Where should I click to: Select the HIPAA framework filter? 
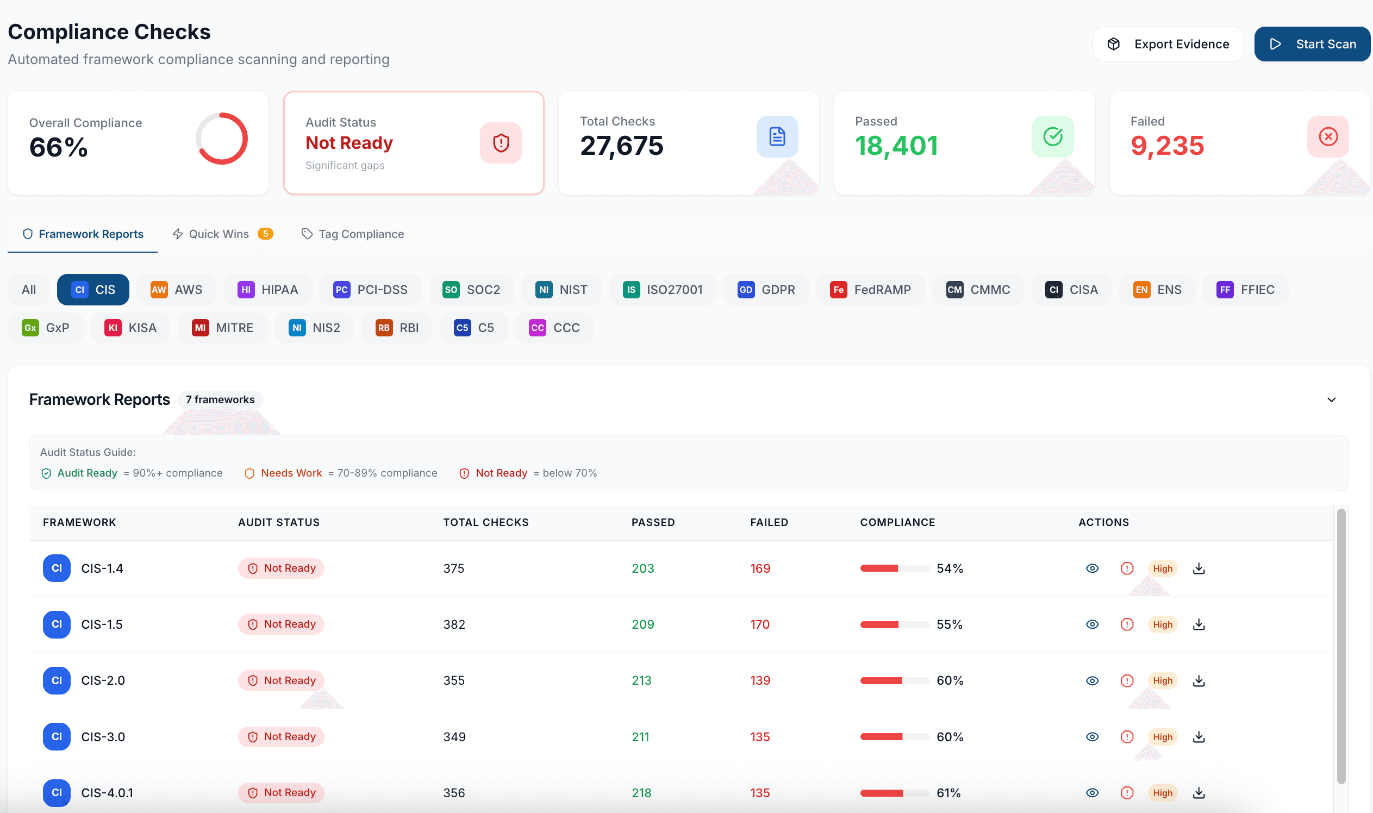(267, 289)
